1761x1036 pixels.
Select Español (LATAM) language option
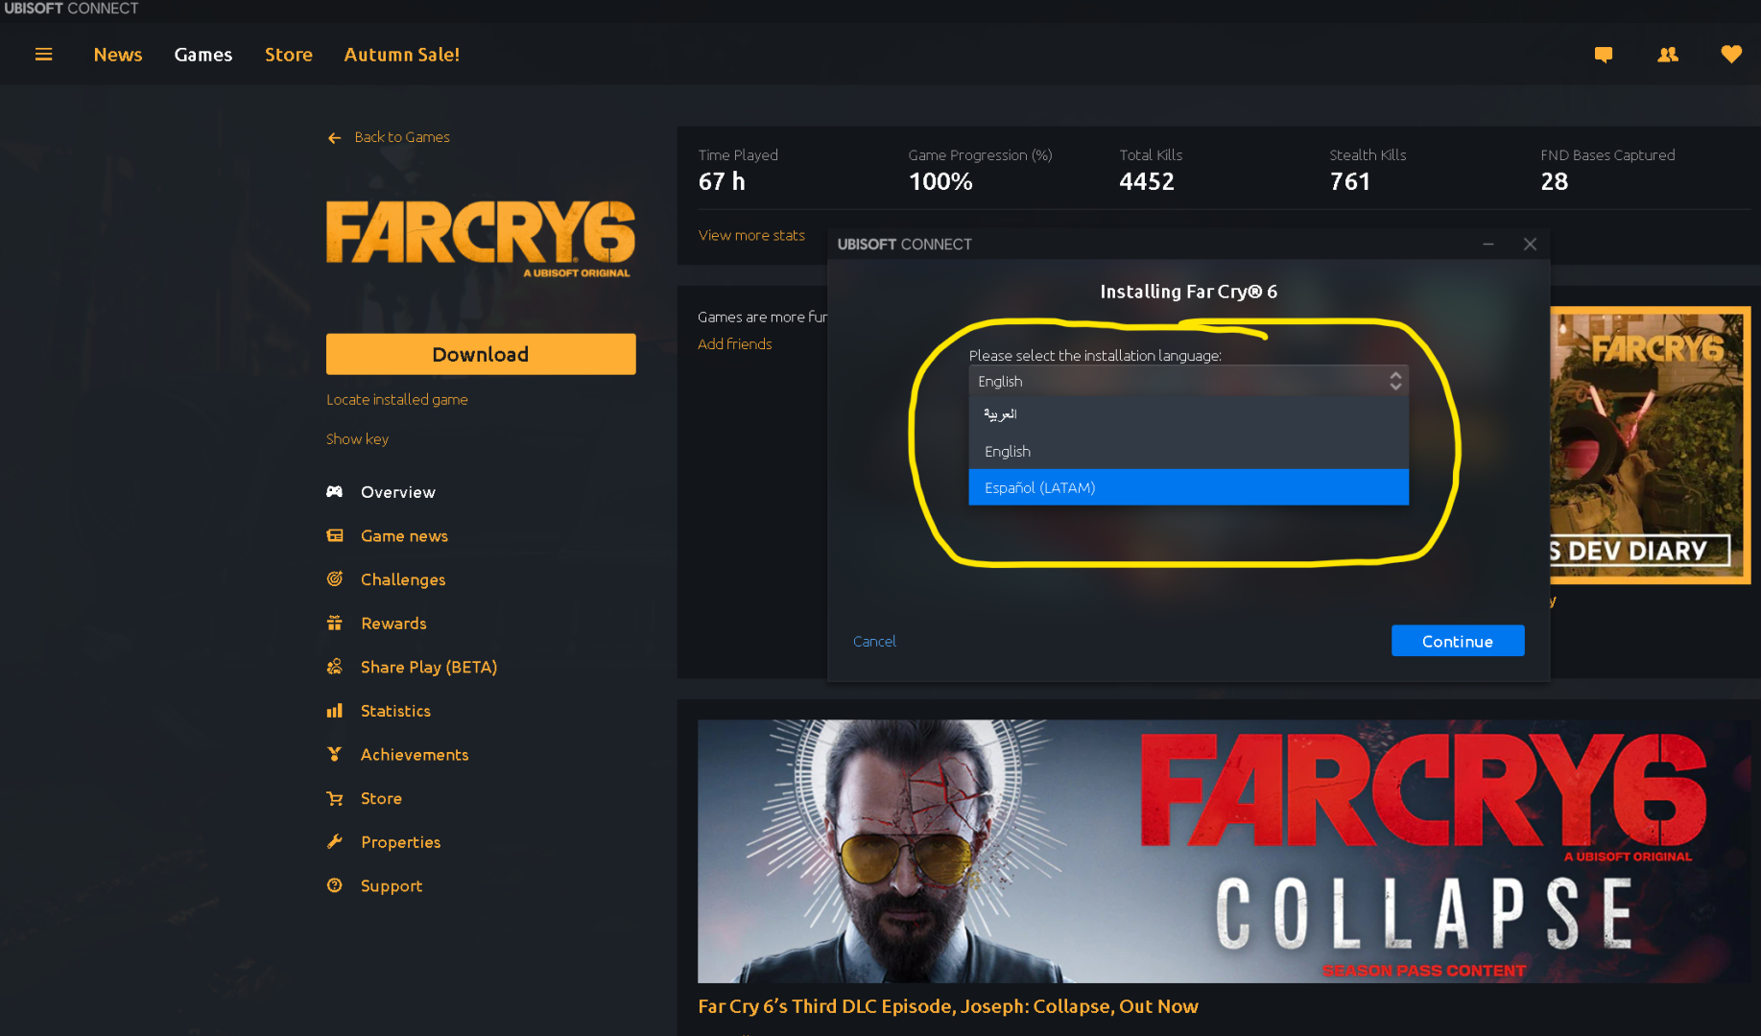(x=1188, y=487)
